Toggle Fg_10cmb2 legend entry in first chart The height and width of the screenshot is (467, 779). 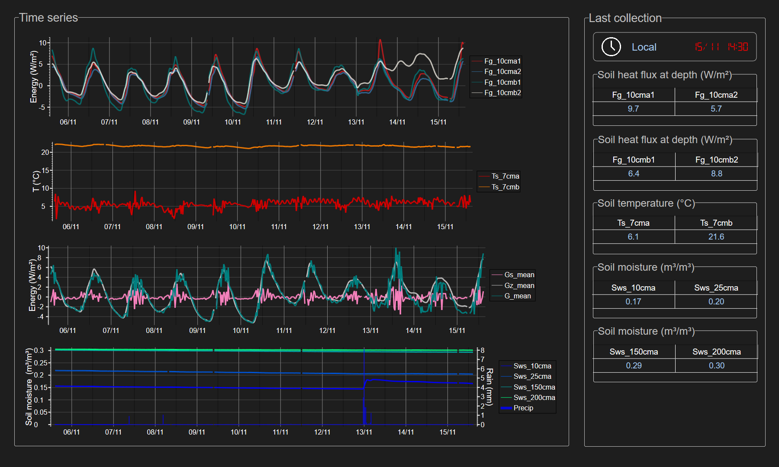click(x=502, y=93)
